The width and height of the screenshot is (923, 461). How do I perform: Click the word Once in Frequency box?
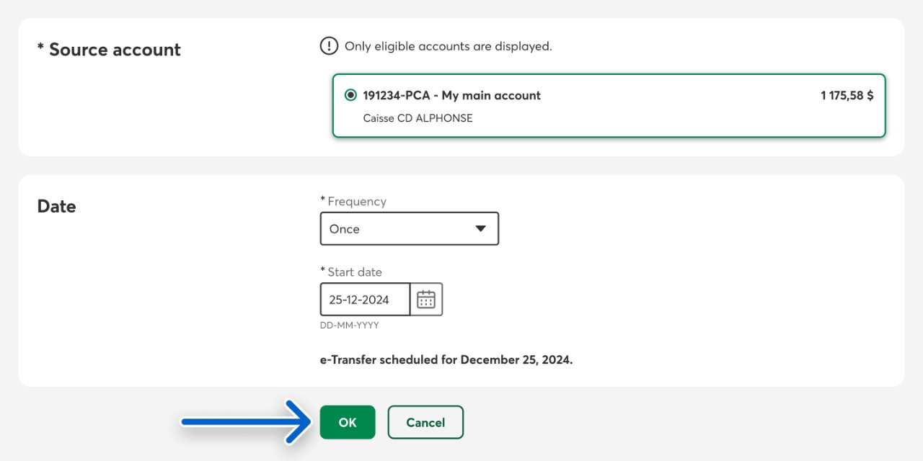[x=345, y=229]
